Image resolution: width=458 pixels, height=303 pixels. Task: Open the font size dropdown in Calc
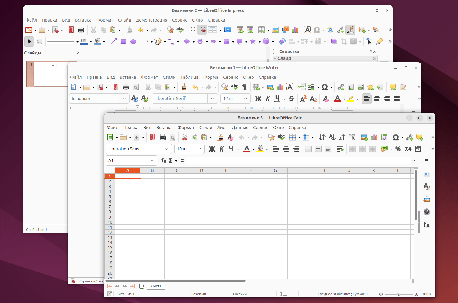point(199,149)
